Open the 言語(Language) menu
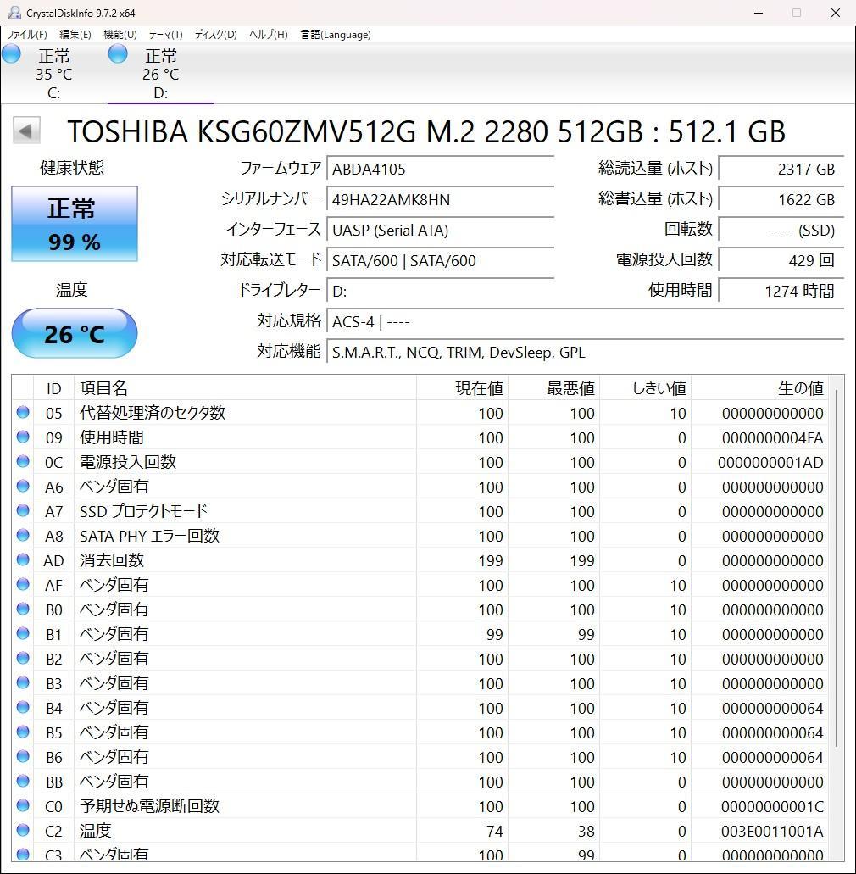 tap(336, 35)
